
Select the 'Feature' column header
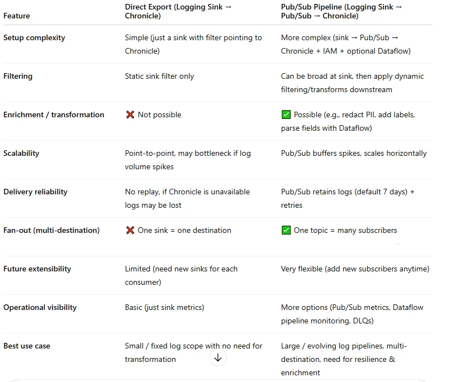point(17,16)
